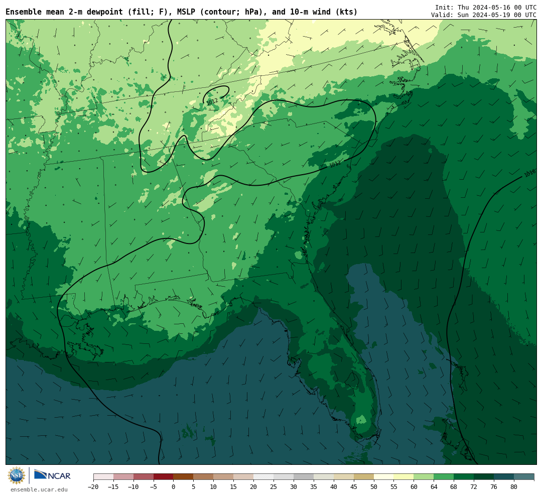Click the NSF logo
This screenshot has height=496, width=542.
(x=16, y=475)
